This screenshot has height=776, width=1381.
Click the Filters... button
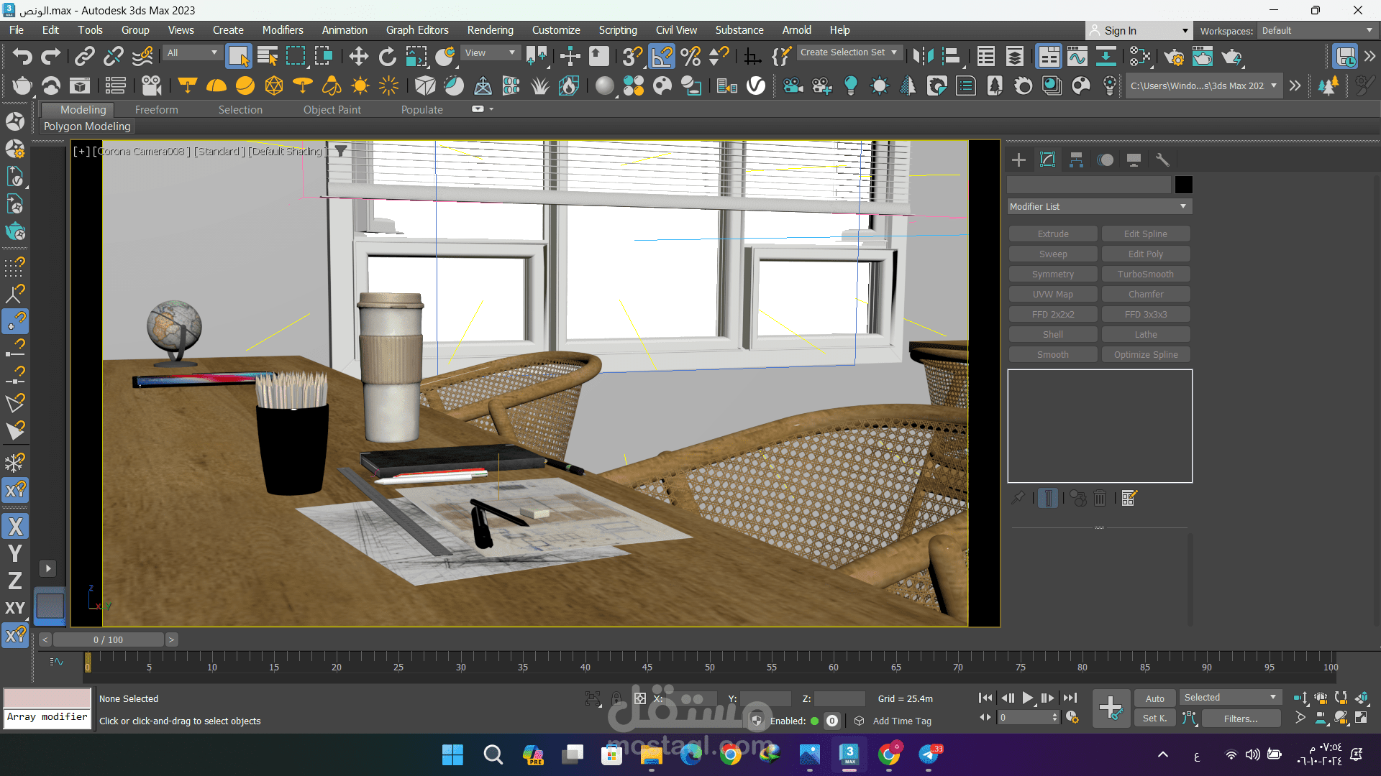point(1241,719)
